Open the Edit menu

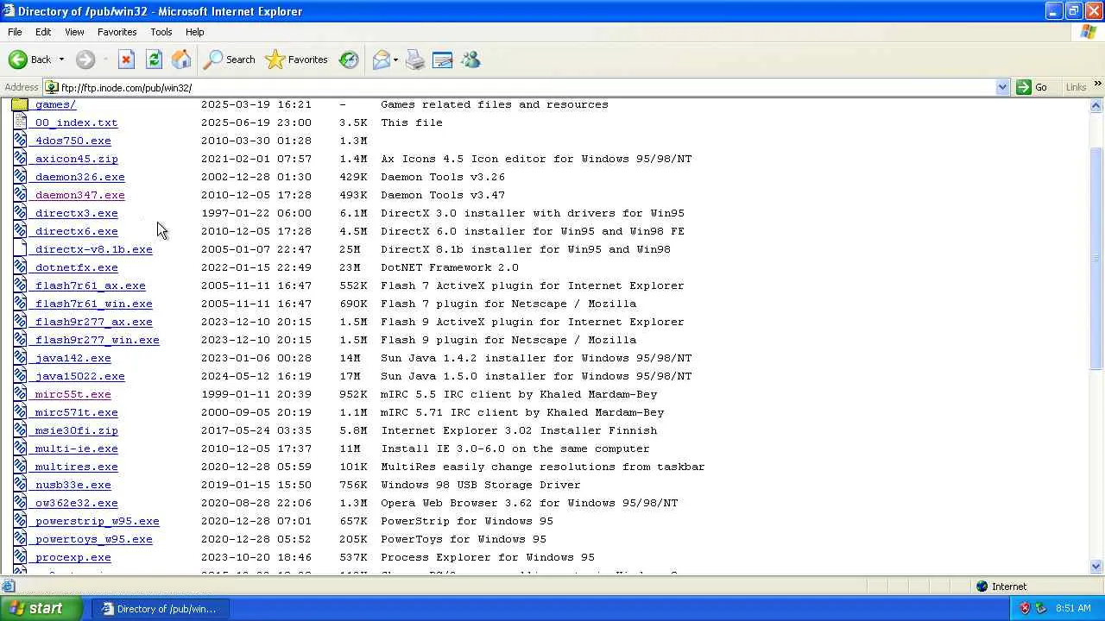(x=43, y=32)
